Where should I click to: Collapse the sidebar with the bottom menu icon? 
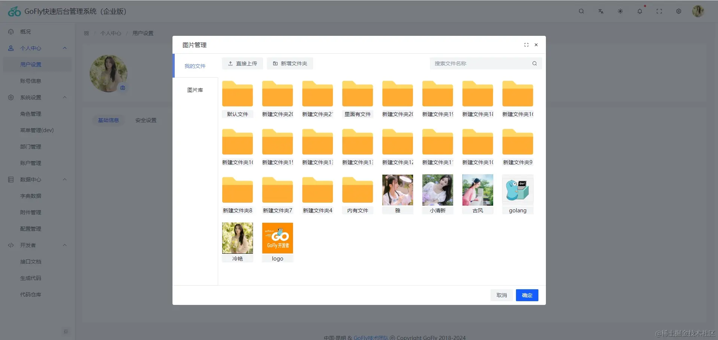(66, 331)
